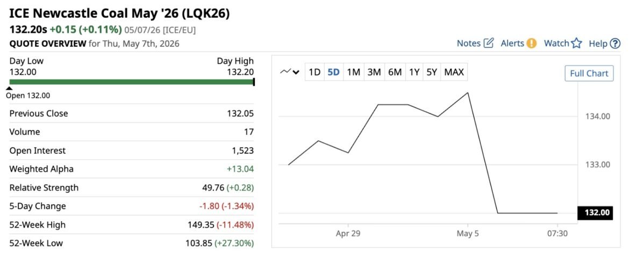Click the Watch link text

(556, 43)
